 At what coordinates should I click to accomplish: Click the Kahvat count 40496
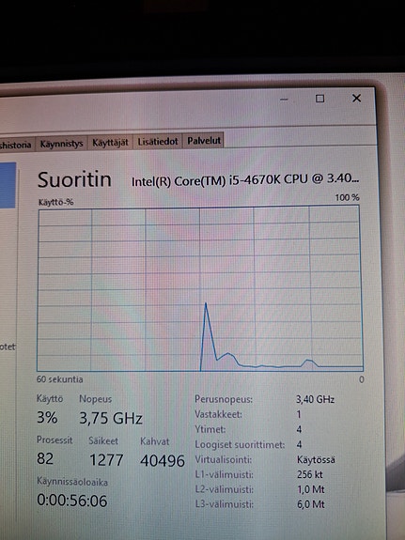point(163,460)
